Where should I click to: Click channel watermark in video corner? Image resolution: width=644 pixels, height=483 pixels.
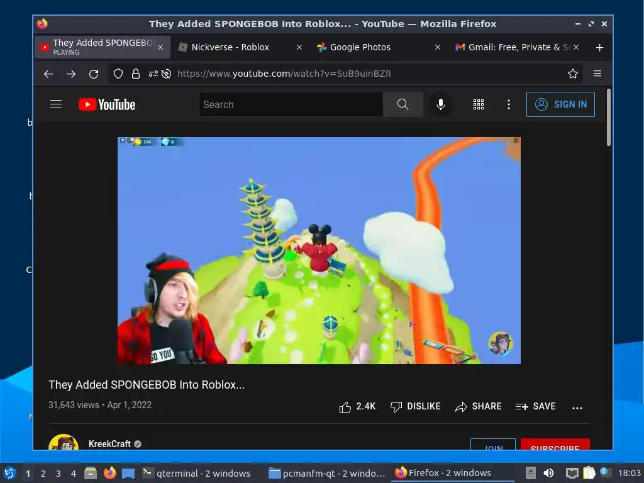501,344
